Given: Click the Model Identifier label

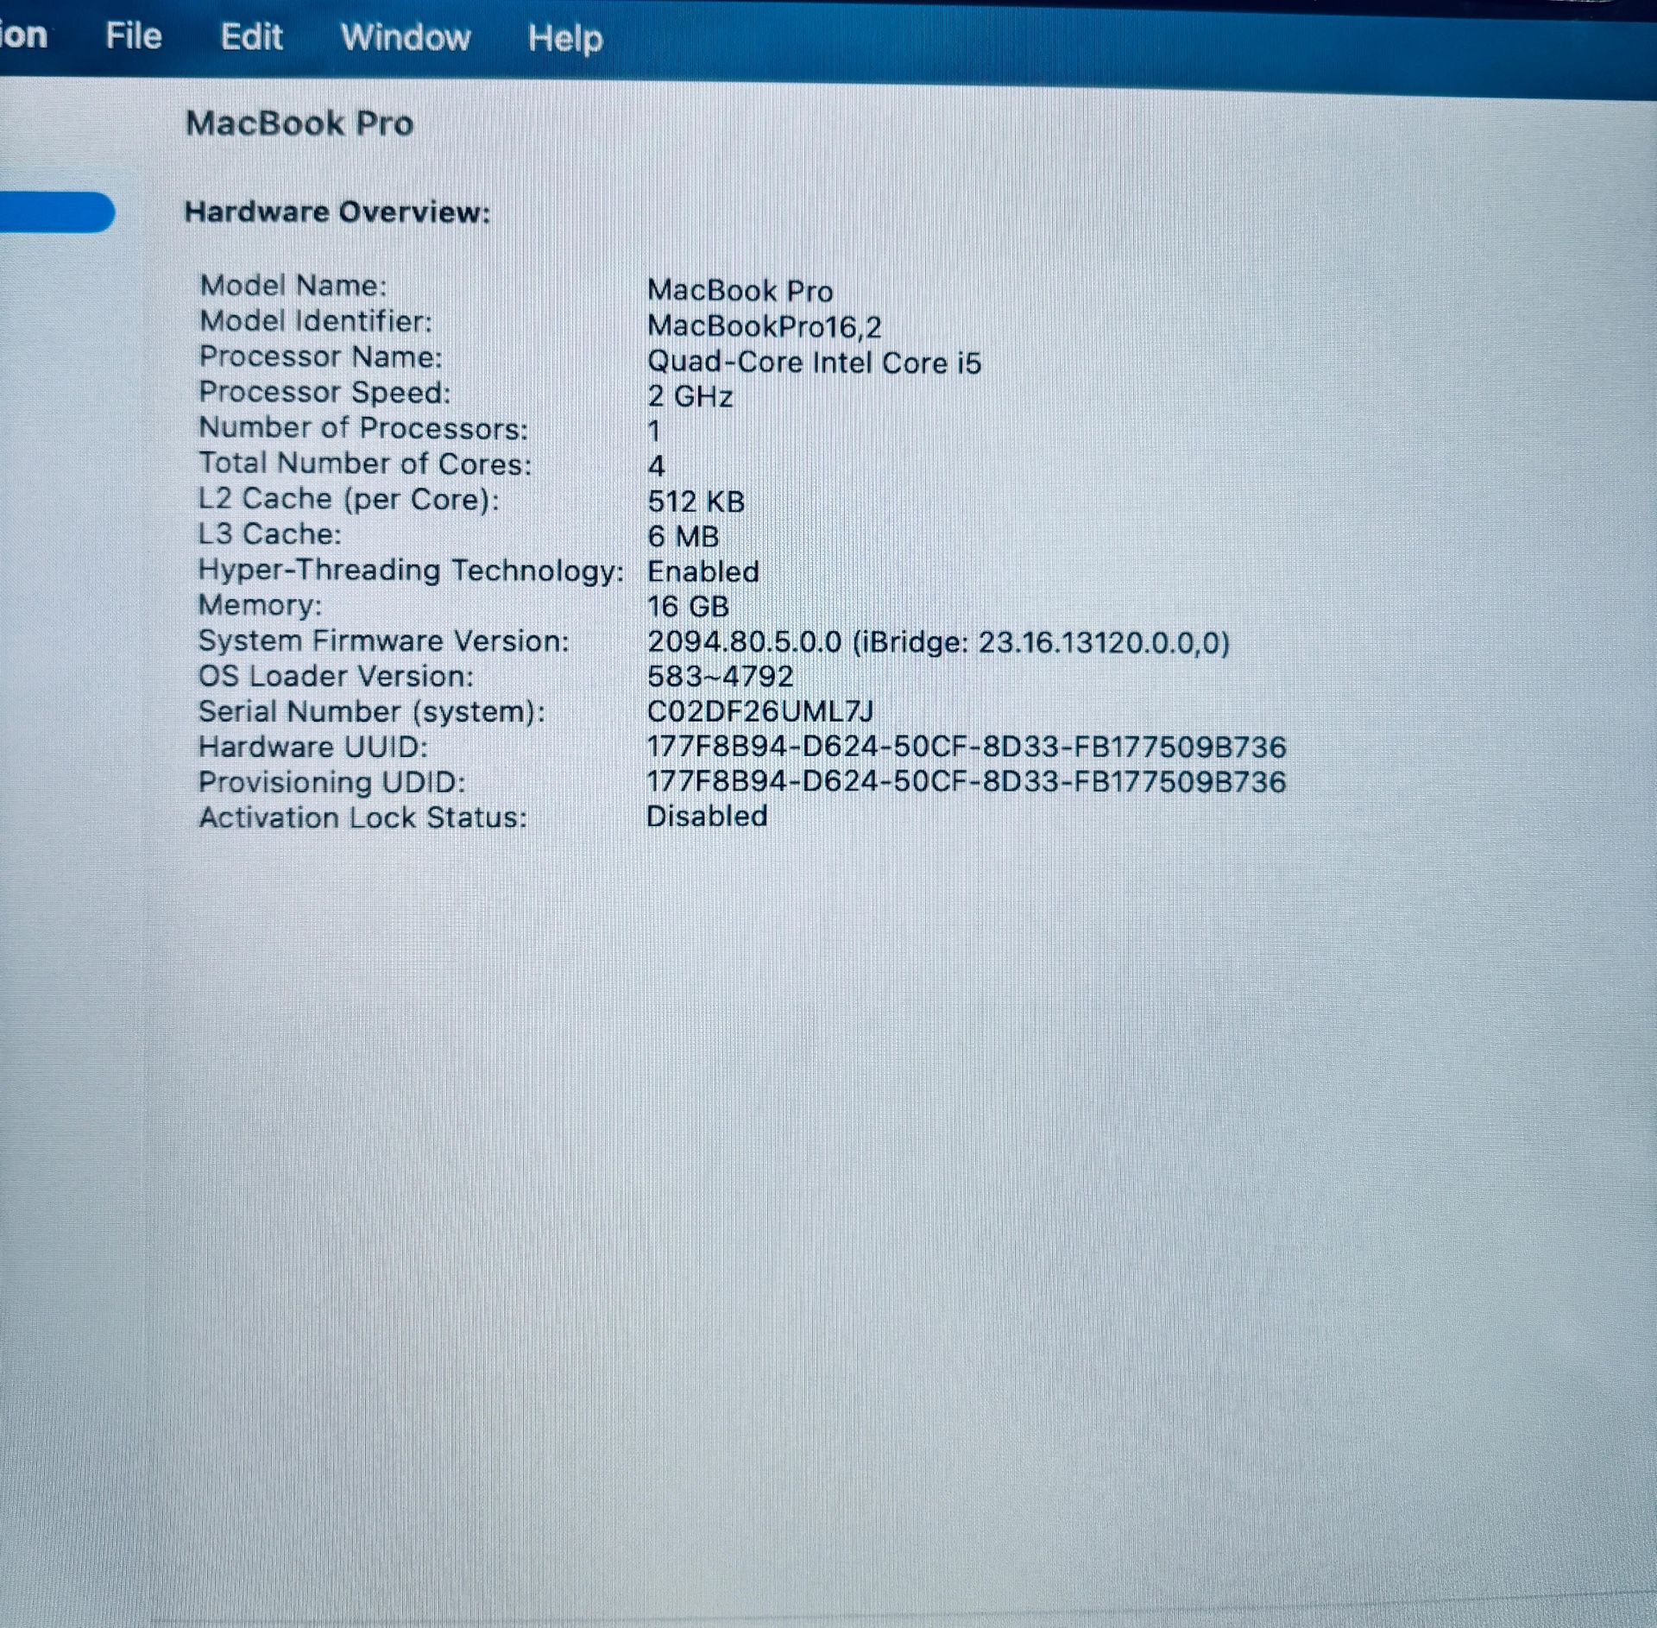Looking at the screenshot, I should (316, 321).
